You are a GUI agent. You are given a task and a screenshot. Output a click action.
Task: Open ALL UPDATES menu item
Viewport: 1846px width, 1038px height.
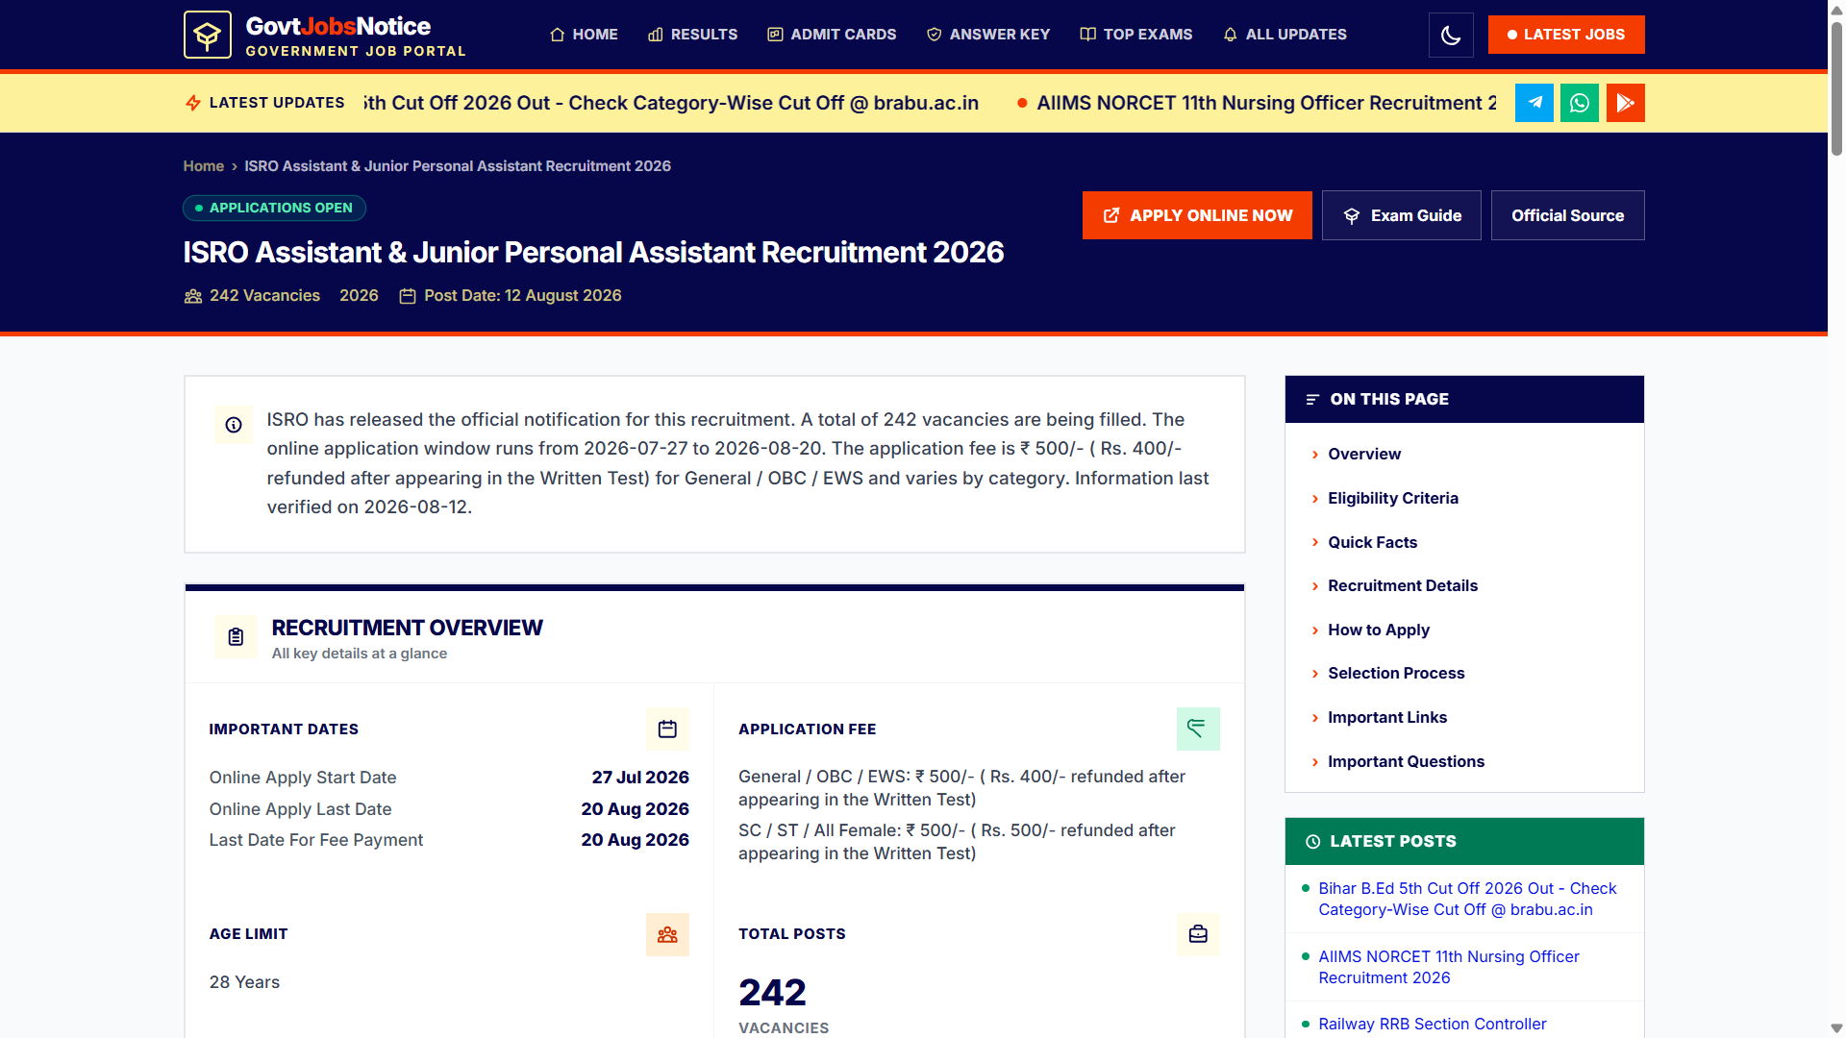tap(1285, 35)
